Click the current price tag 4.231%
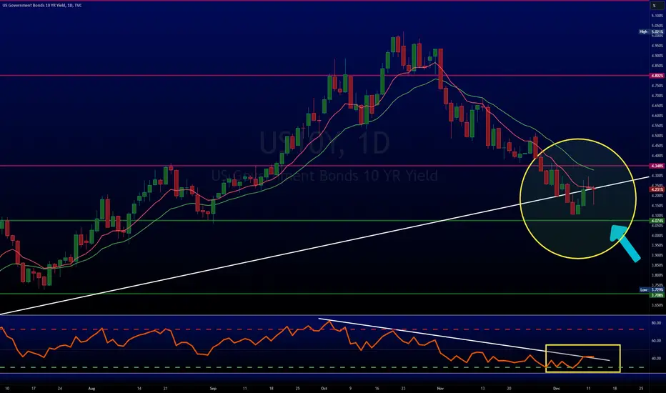 [657, 189]
